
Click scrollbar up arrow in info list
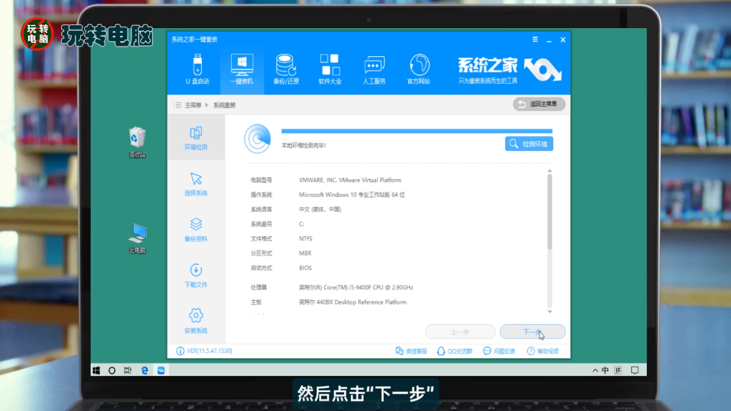(550, 171)
